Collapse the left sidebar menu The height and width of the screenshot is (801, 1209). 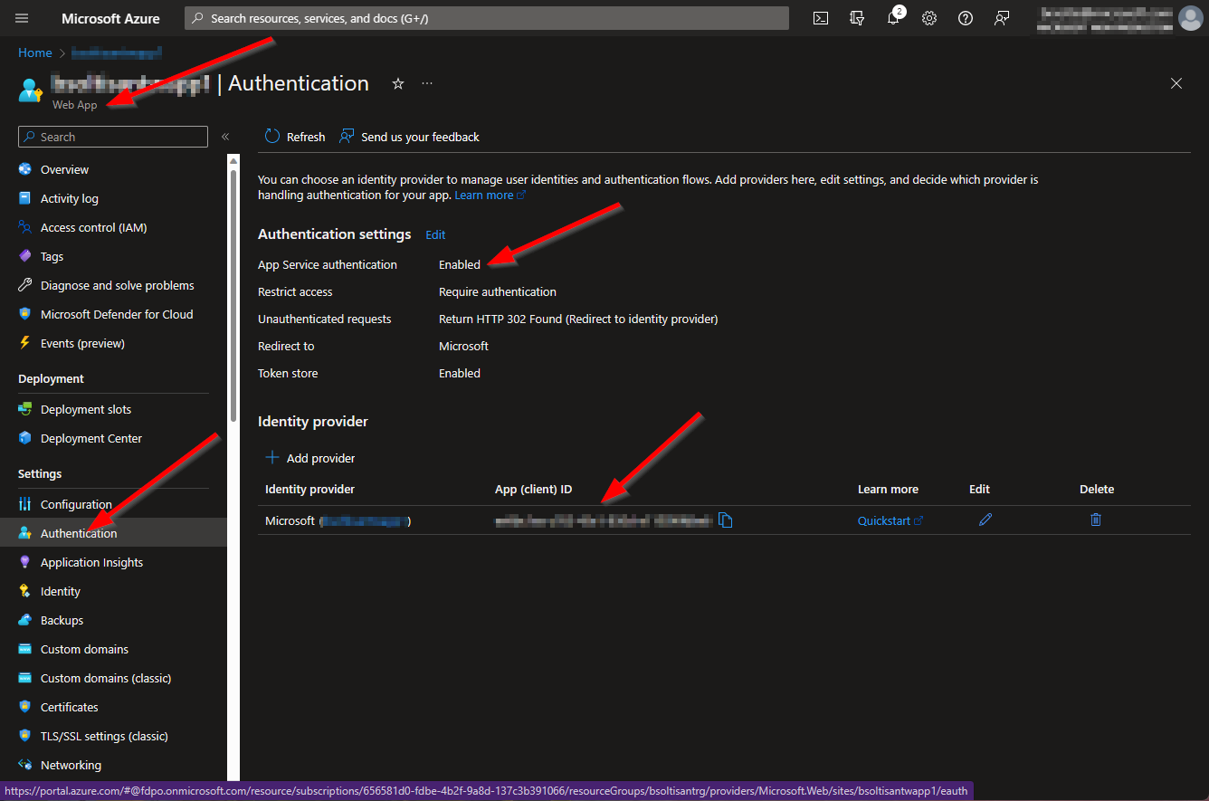(x=225, y=137)
